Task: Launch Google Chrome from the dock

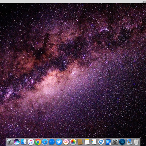Action: [x=38, y=142]
